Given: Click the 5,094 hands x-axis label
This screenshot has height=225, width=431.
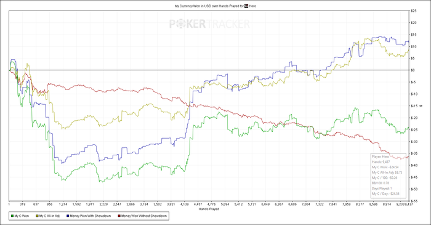Looking at the screenshot, I should pyautogui.click(x=225, y=205).
